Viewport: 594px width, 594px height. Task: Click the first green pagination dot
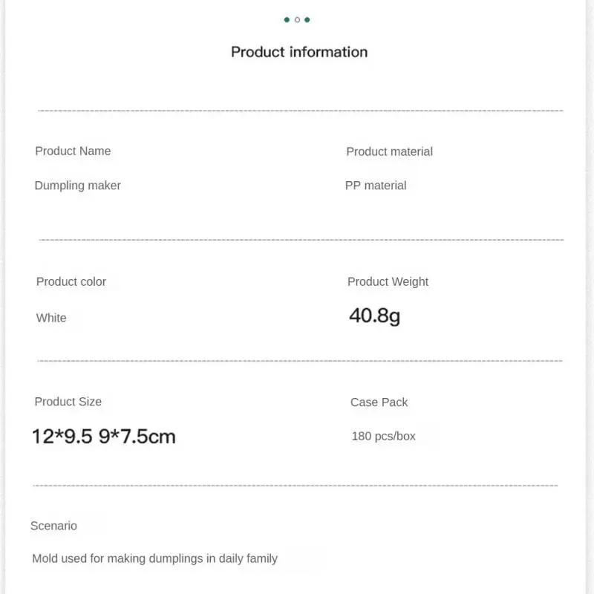tap(287, 20)
